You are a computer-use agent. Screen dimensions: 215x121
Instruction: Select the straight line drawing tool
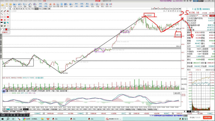click(x=5, y=14)
